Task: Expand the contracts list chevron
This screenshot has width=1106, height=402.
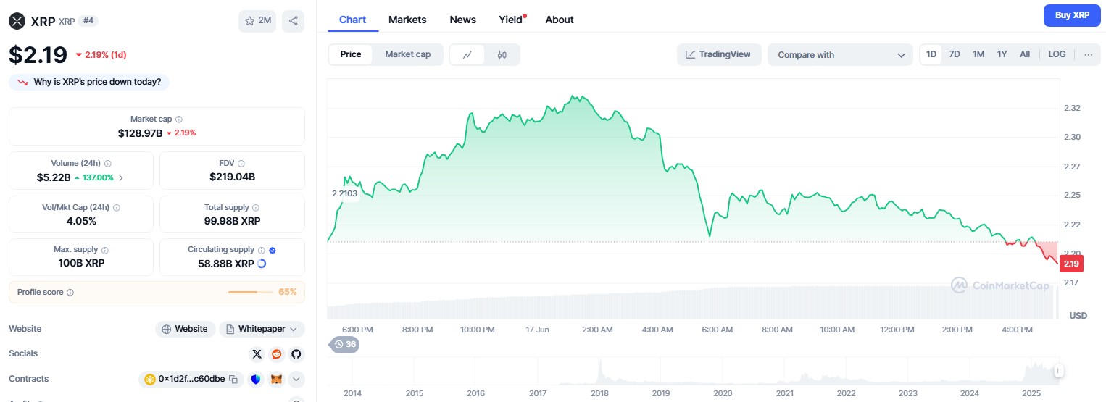Action: point(296,379)
